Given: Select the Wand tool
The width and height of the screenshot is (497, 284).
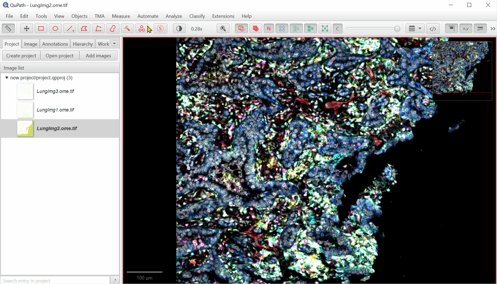Looking at the screenshot, I should click(x=127, y=28).
